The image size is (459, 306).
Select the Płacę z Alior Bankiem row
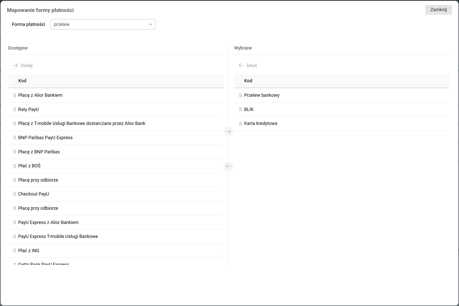click(40, 95)
